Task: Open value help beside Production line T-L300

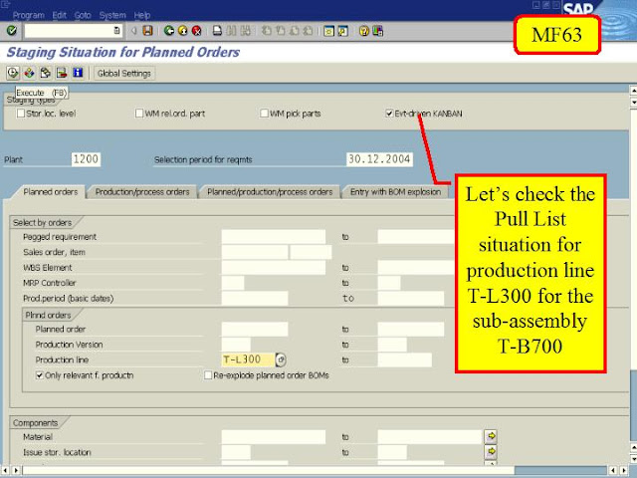Action: (x=281, y=359)
